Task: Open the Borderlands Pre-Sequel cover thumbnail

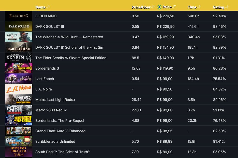Action: (x=19, y=121)
